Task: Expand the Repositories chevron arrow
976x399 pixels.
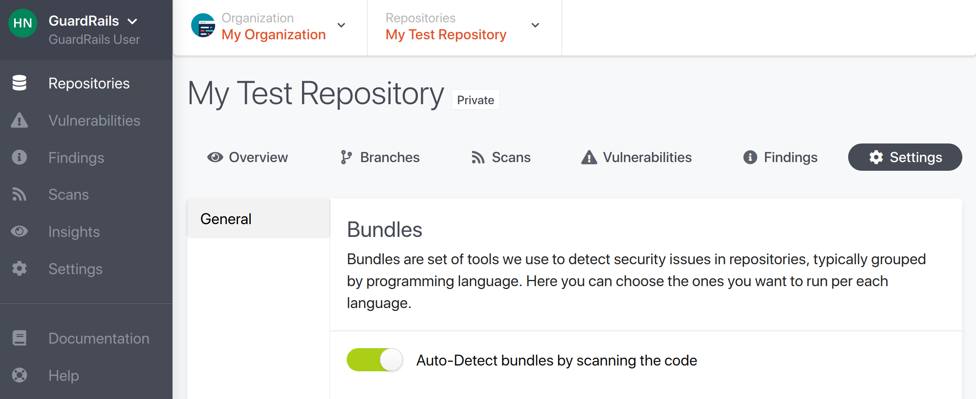Action: pos(535,25)
